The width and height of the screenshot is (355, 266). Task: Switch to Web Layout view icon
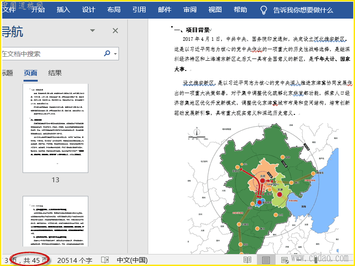[285, 260]
